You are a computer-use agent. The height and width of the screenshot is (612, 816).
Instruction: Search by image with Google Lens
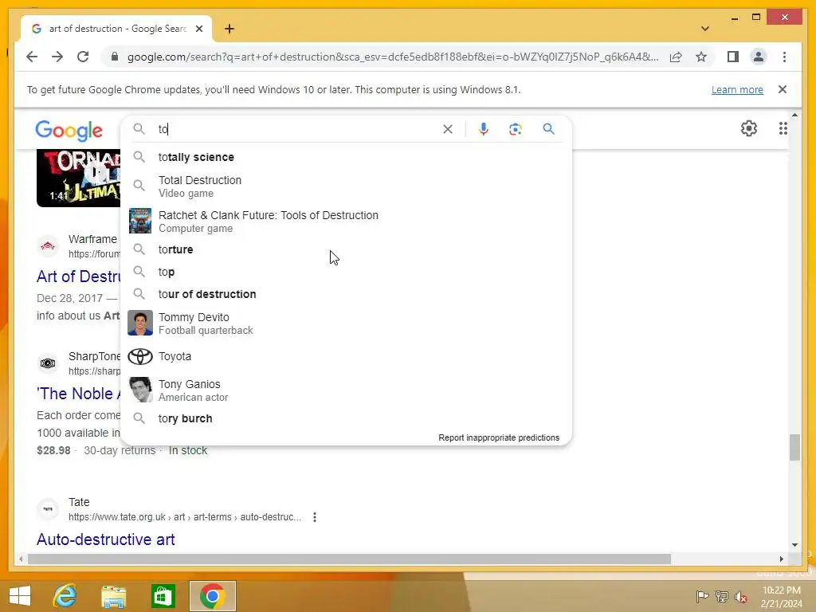(516, 129)
